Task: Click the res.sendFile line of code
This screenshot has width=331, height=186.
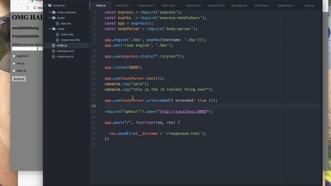Action: (158, 133)
